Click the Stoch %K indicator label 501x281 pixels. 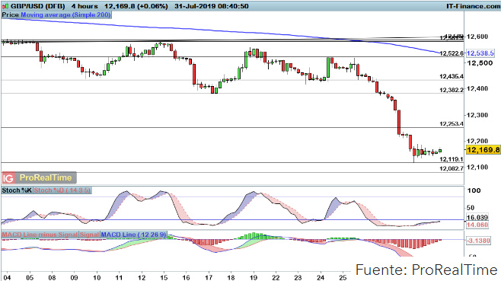(17, 190)
